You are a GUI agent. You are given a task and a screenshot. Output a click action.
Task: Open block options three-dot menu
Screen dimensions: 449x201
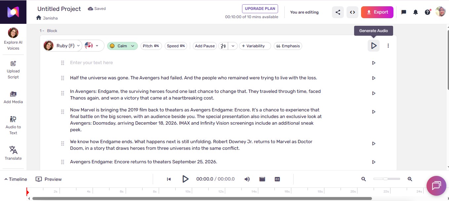pyautogui.click(x=388, y=46)
